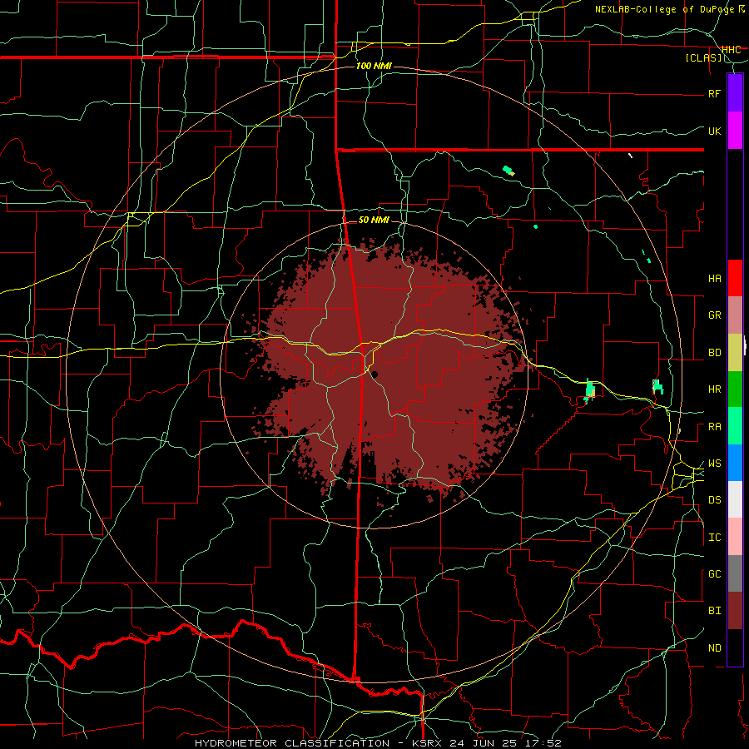Click the GC legend label

pos(715,574)
